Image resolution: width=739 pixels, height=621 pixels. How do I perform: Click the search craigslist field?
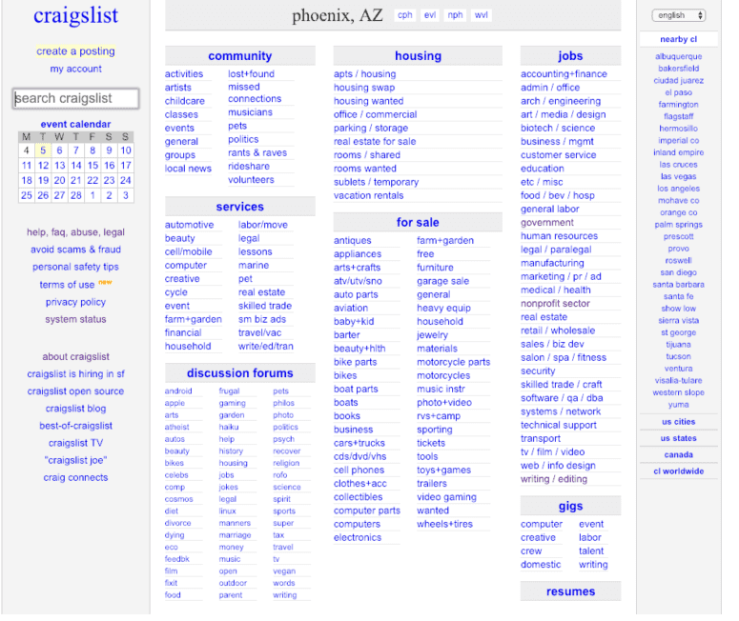click(75, 98)
